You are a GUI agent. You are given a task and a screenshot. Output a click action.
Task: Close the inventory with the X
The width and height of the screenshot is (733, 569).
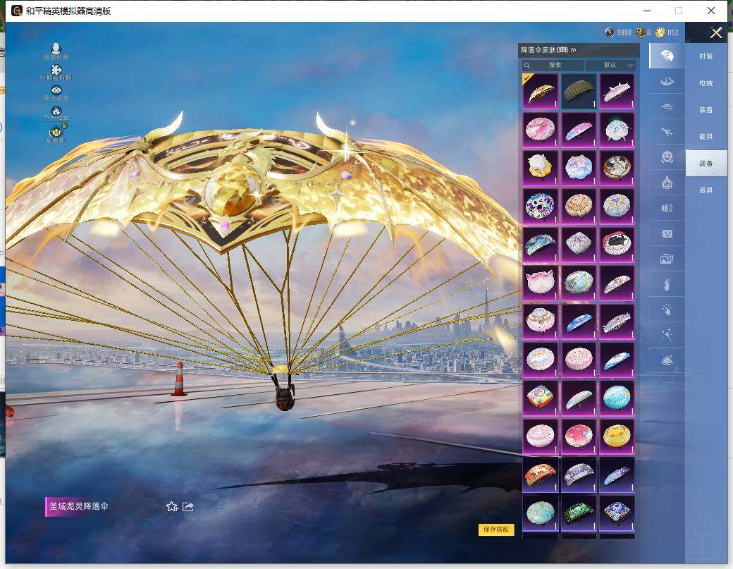point(716,33)
